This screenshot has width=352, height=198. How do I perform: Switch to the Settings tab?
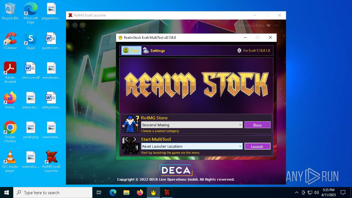(x=154, y=51)
